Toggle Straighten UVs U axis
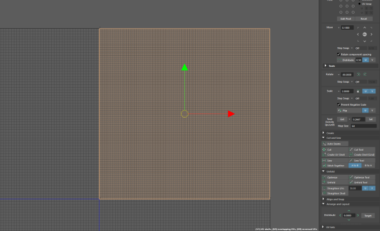 [x=365, y=188]
